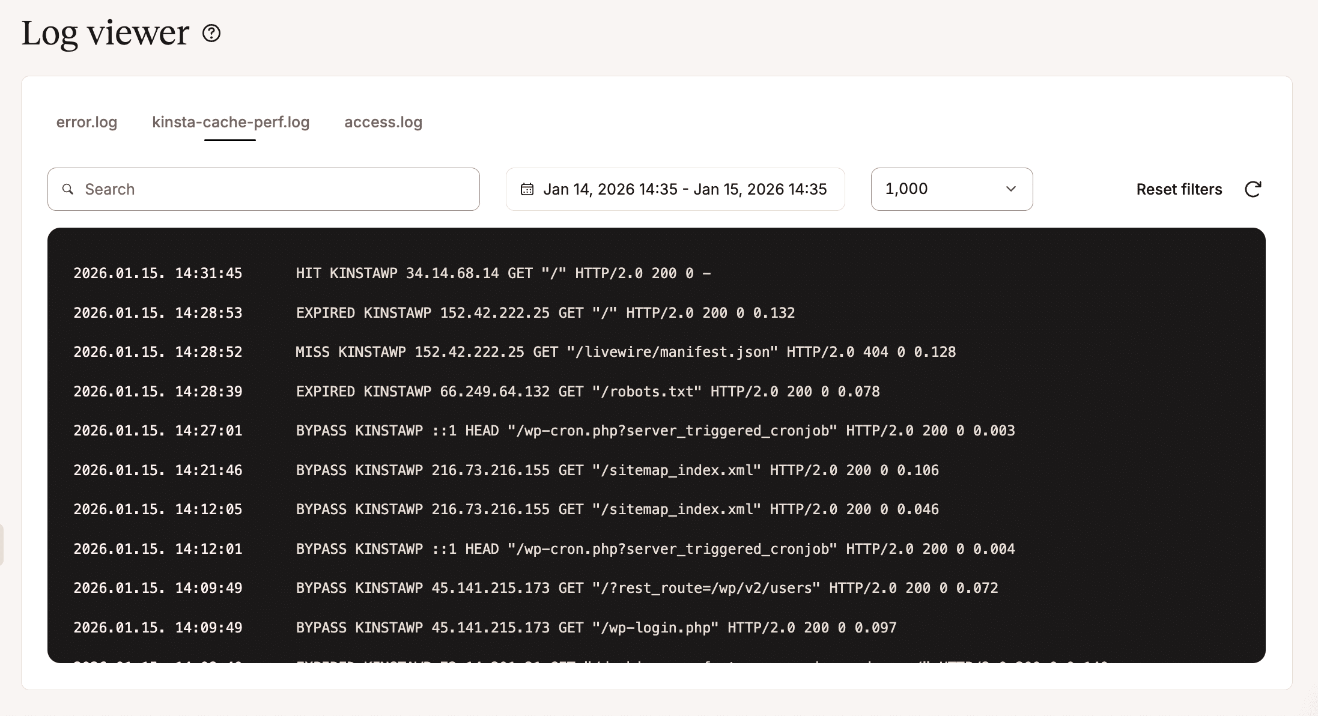Expand the Jan 14 - Jan 15 date range picker
Screen dimensions: 1318x716
(x=675, y=189)
